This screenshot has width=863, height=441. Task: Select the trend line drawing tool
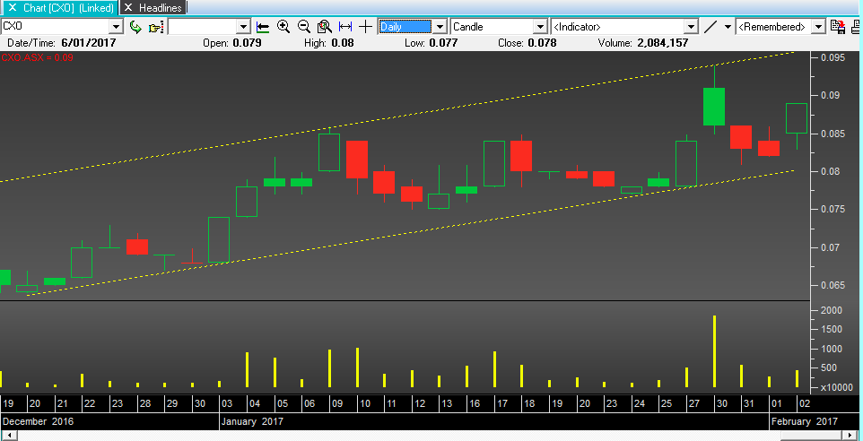coord(710,26)
